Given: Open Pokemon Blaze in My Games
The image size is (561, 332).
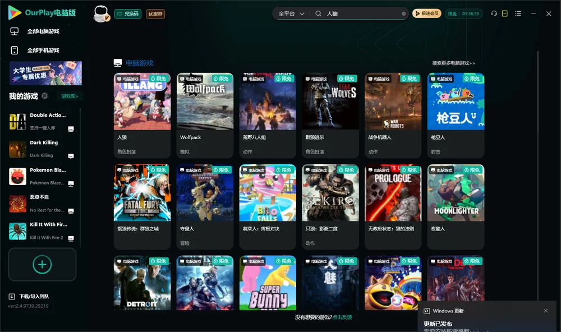Looking at the screenshot, I should click(x=42, y=176).
